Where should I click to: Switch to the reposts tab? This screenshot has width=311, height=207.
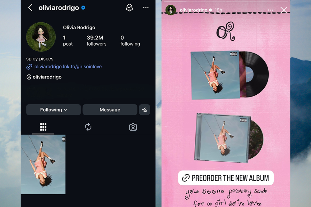pyautogui.click(x=88, y=127)
